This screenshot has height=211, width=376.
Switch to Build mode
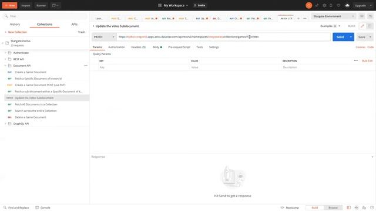click(315, 207)
